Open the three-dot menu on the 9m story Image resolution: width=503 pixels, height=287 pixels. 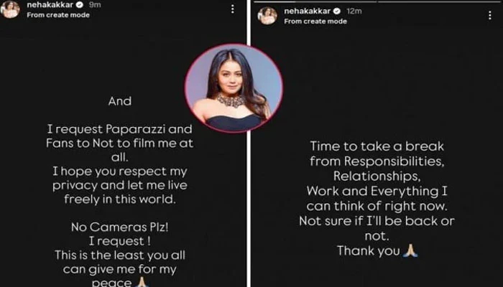pos(233,9)
